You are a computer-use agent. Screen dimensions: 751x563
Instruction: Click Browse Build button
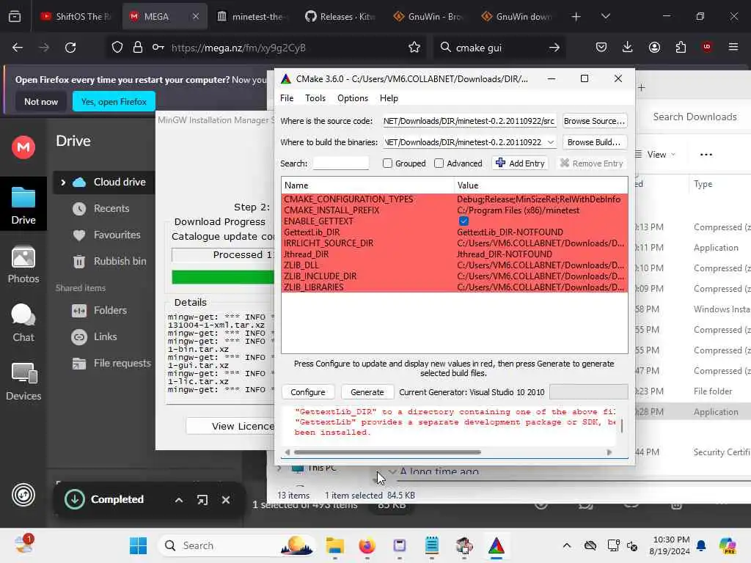point(594,142)
